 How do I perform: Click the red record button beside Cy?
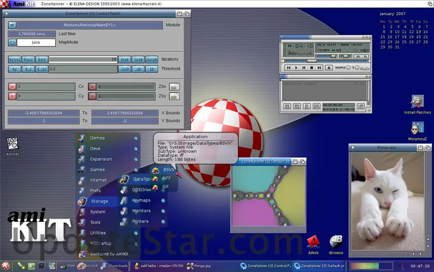12,96
